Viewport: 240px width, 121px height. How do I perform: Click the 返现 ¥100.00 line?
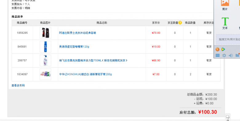(206, 99)
